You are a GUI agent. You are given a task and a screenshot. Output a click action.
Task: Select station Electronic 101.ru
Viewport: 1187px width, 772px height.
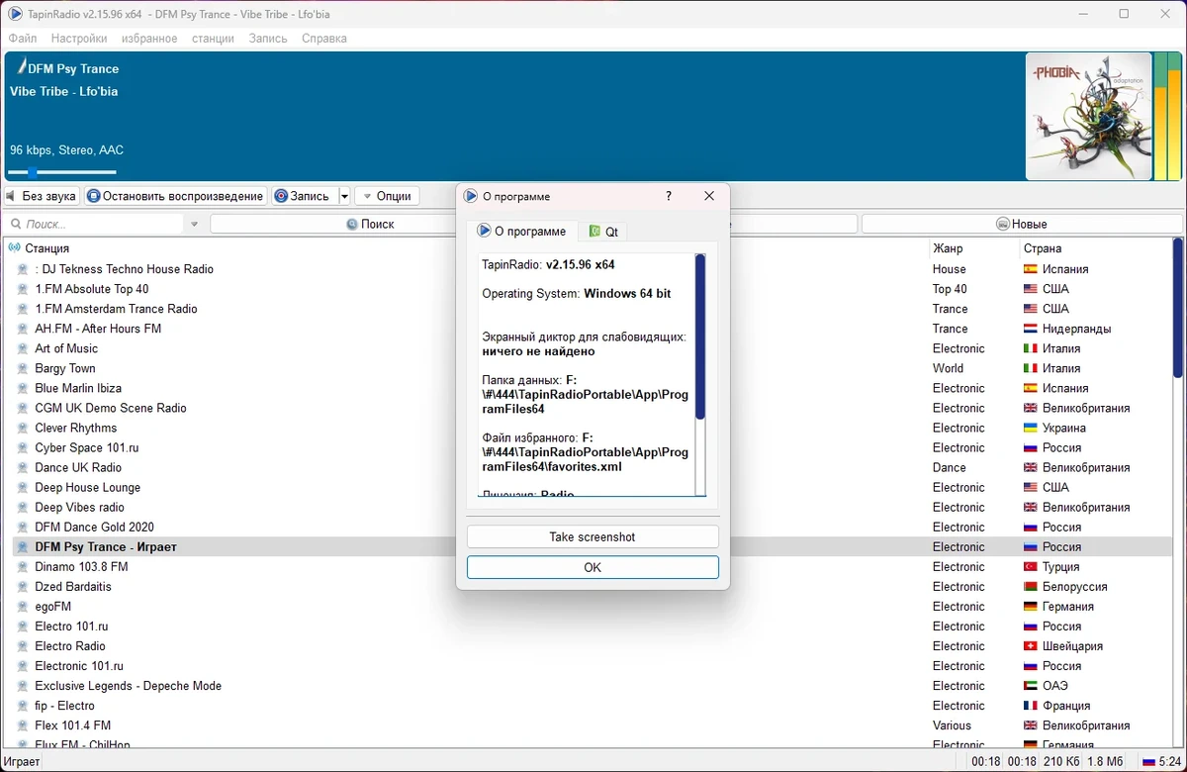79,666
